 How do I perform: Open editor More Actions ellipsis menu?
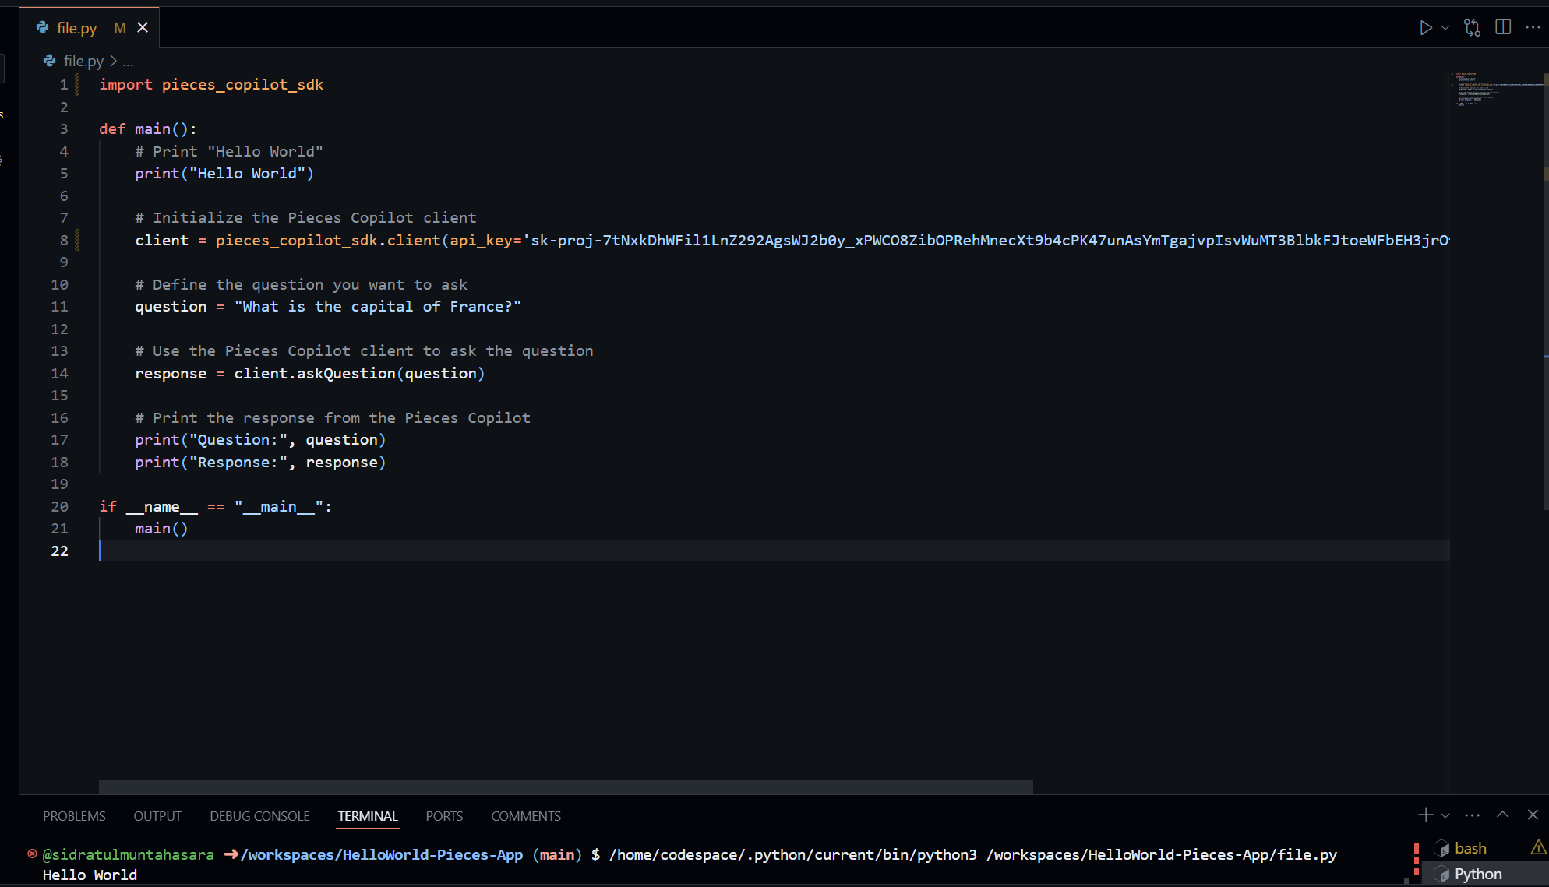pyautogui.click(x=1533, y=28)
